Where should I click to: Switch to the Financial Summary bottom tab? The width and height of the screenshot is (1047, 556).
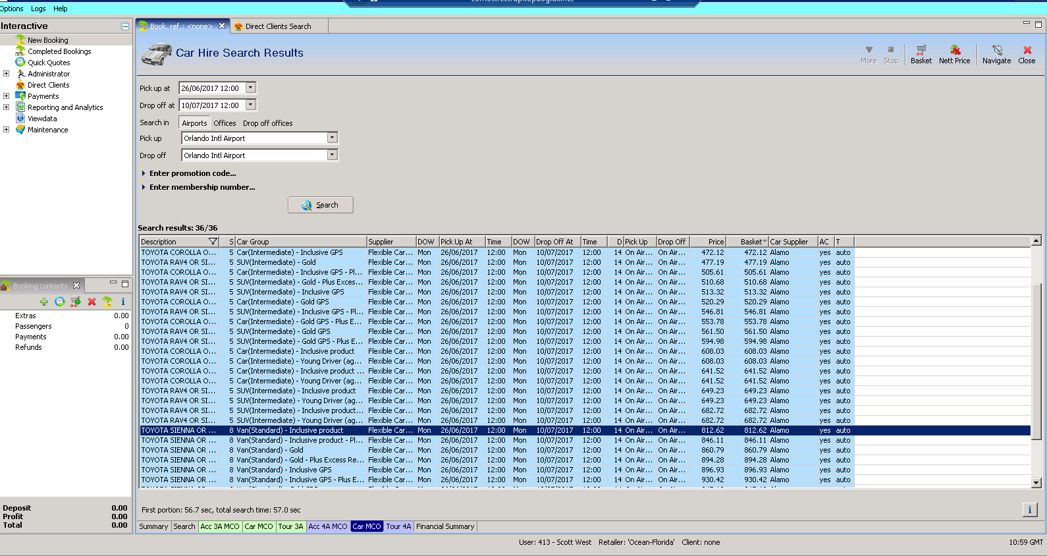pyautogui.click(x=445, y=526)
